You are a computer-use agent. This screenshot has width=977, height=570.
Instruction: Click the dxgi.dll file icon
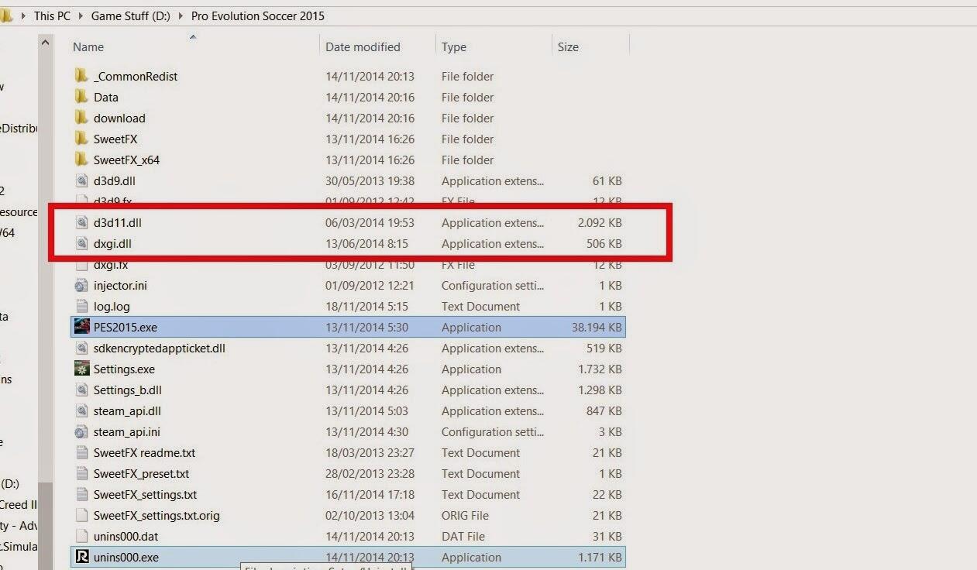81,243
